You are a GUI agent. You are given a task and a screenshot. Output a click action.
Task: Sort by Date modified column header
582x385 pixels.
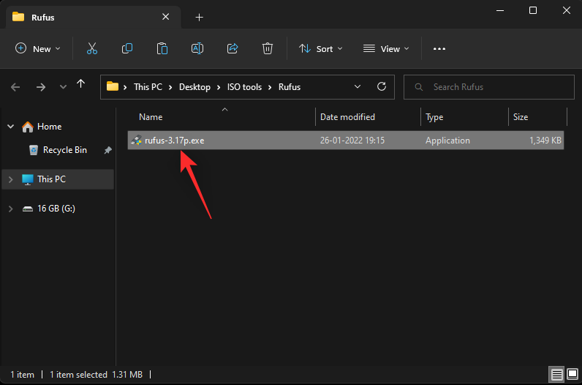tap(347, 117)
